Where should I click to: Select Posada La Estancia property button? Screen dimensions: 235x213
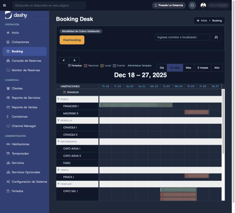[x=169, y=5]
